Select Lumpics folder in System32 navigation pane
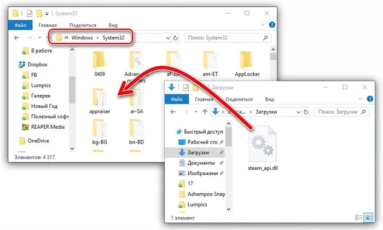 37,85
